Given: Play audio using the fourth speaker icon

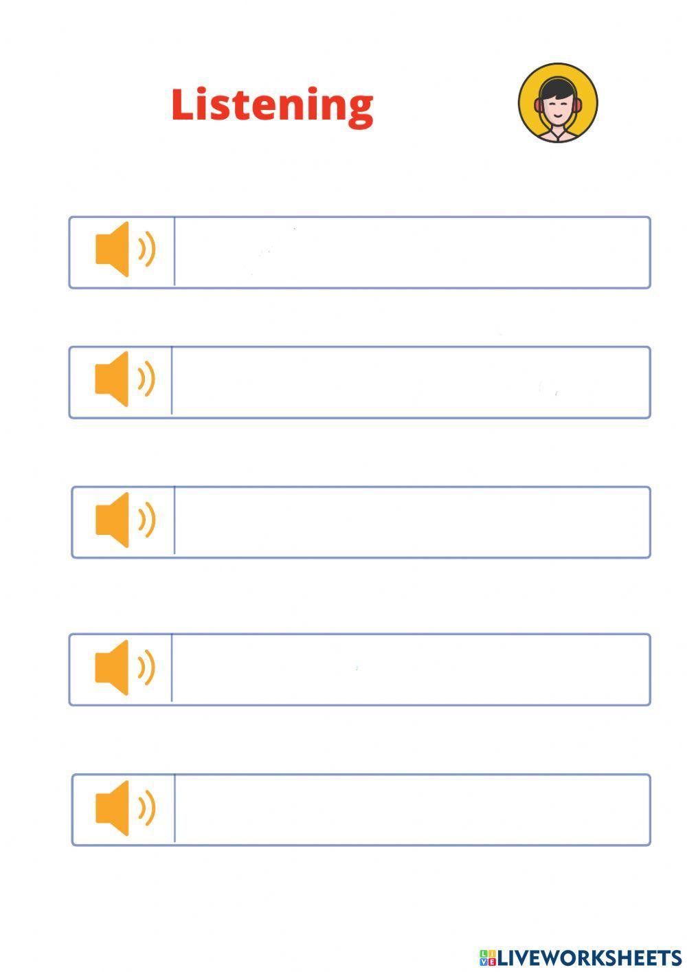Looking at the screenshot, I should tap(113, 667).
